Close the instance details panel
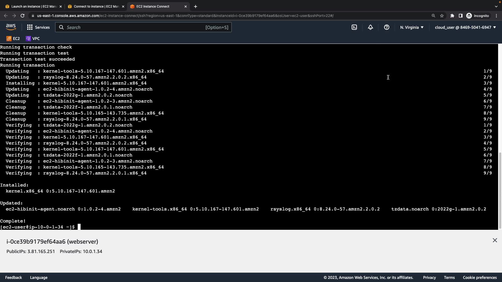This screenshot has width=502, height=282. click(x=495, y=240)
